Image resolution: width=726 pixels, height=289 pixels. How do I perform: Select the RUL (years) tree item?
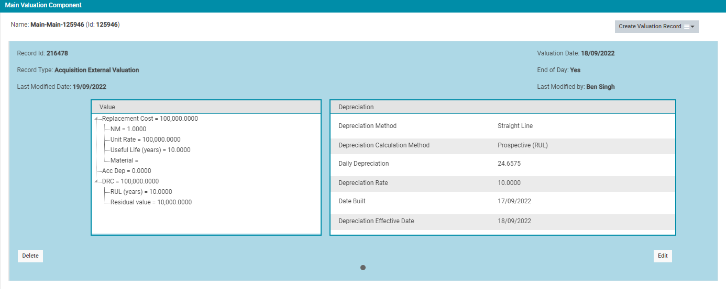click(141, 192)
